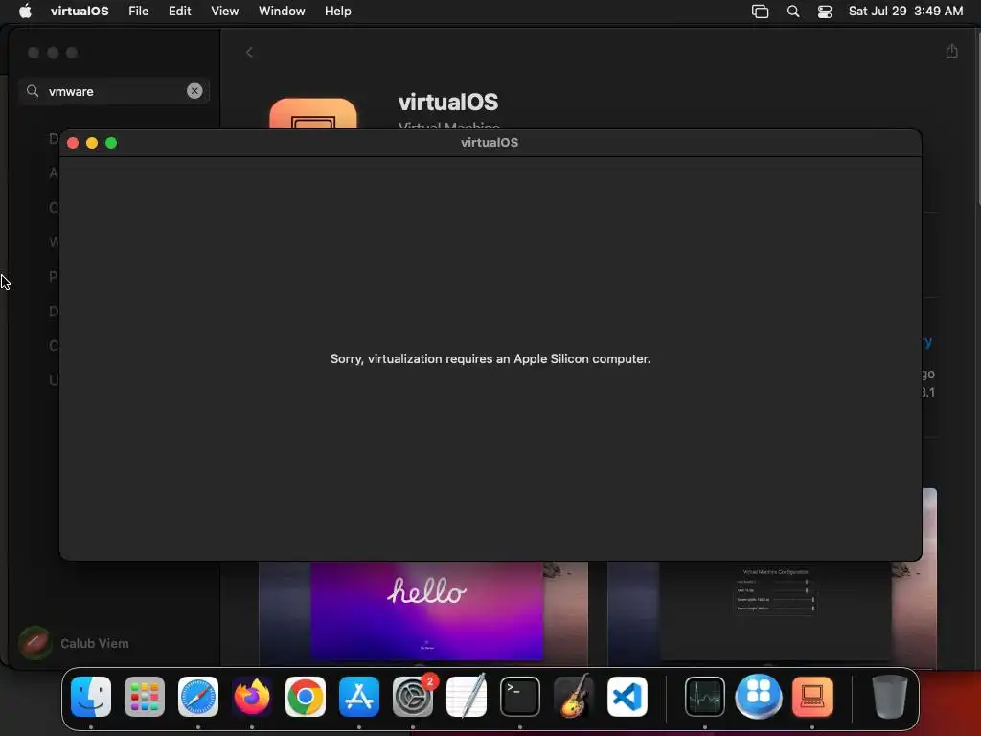This screenshot has width=981, height=736.
Task: Click the Stage Manager icon in menu bar
Action: pos(760,11)
